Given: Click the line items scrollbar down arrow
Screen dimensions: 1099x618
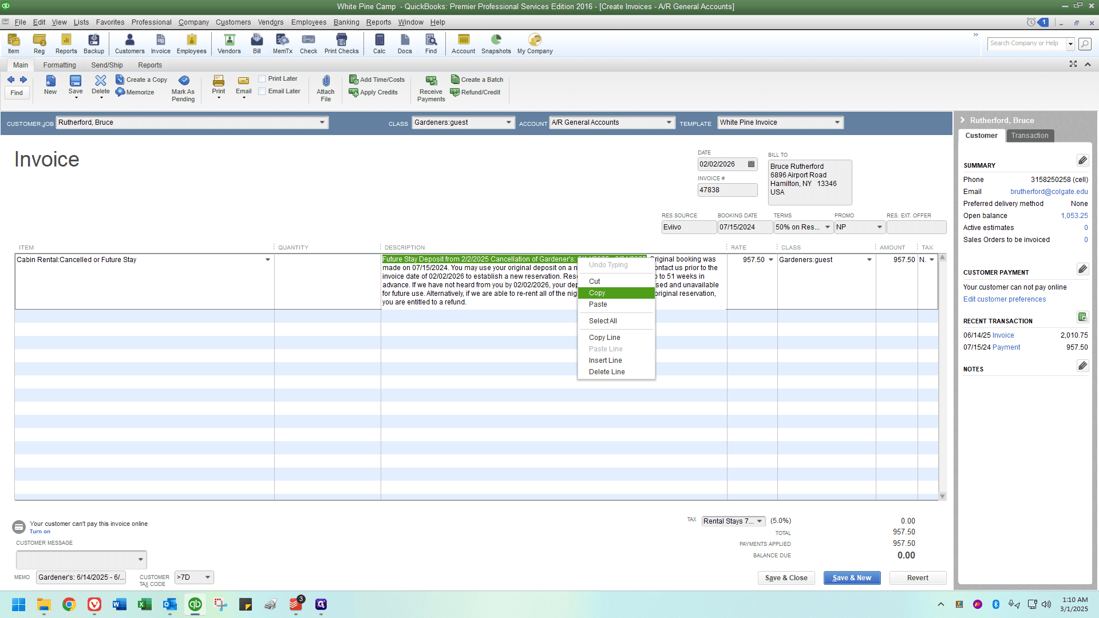Looking at the screenshot, I should 942,497.
